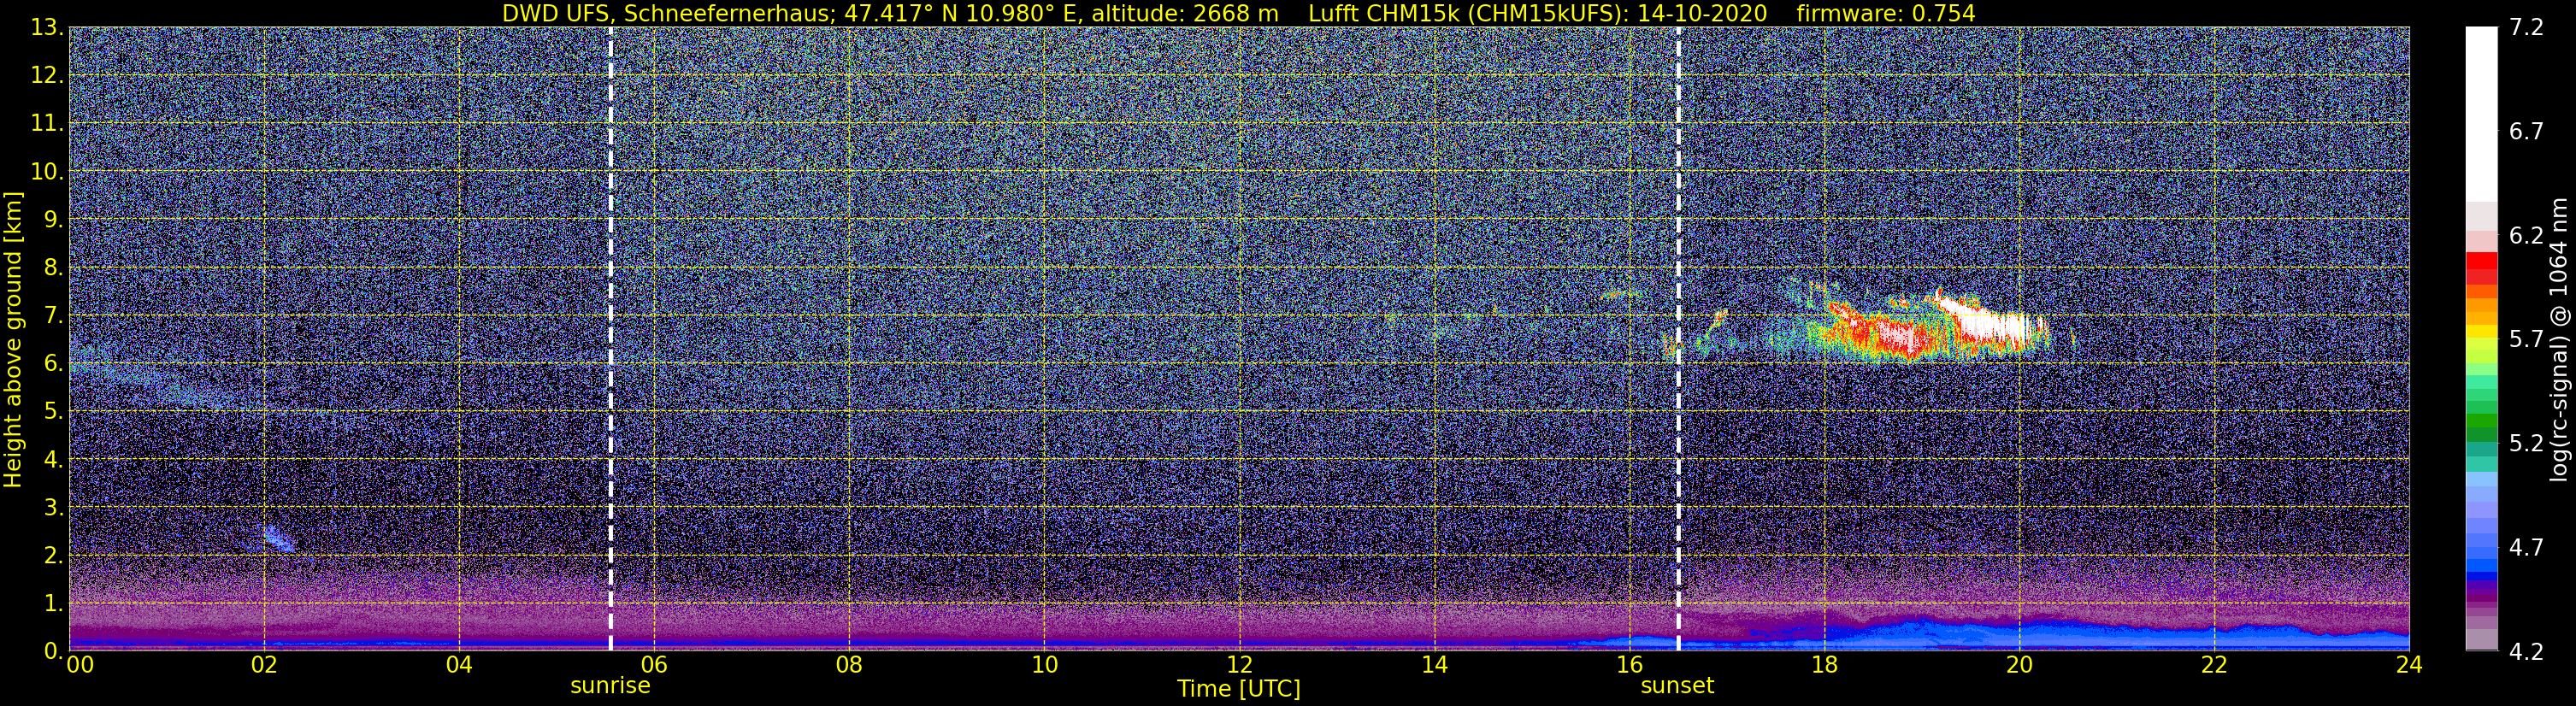
Task: Click the height axis tick '13.'
Action: click(47, 28)
